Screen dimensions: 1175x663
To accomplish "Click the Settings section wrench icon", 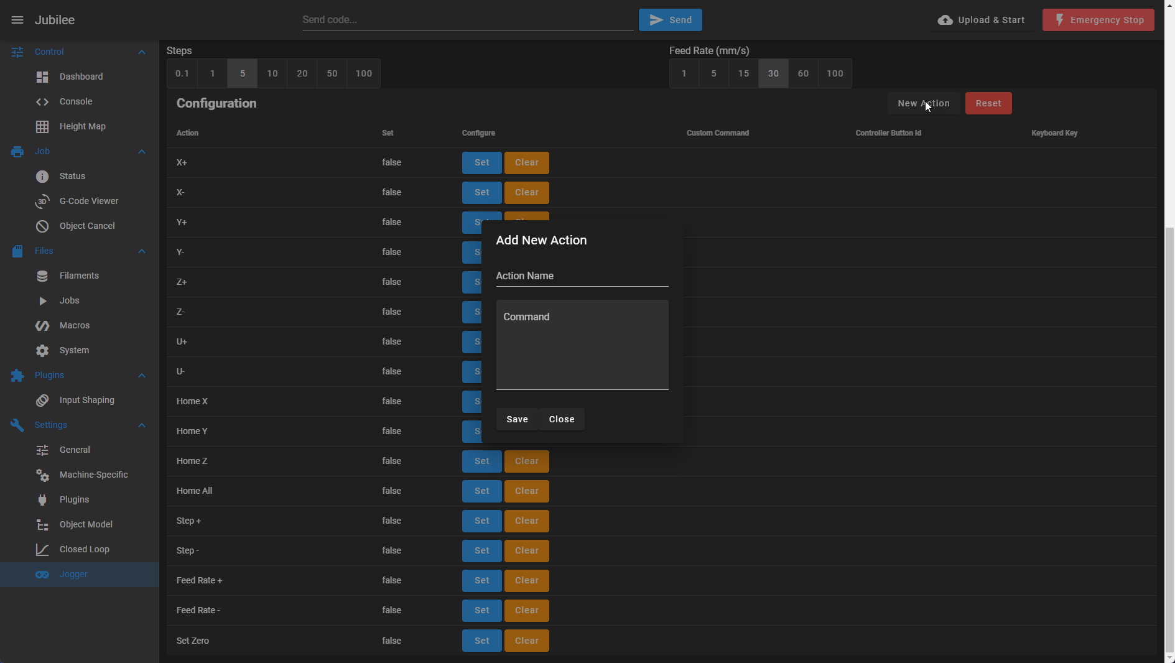I will click(17, 425).
